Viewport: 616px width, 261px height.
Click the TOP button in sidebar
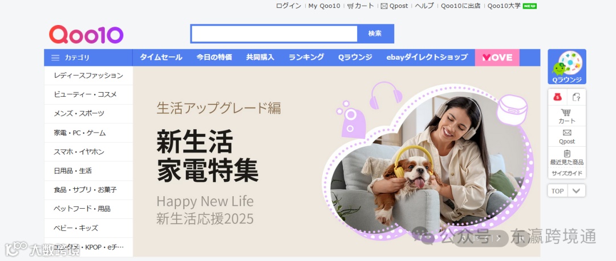tap(557, 191)
